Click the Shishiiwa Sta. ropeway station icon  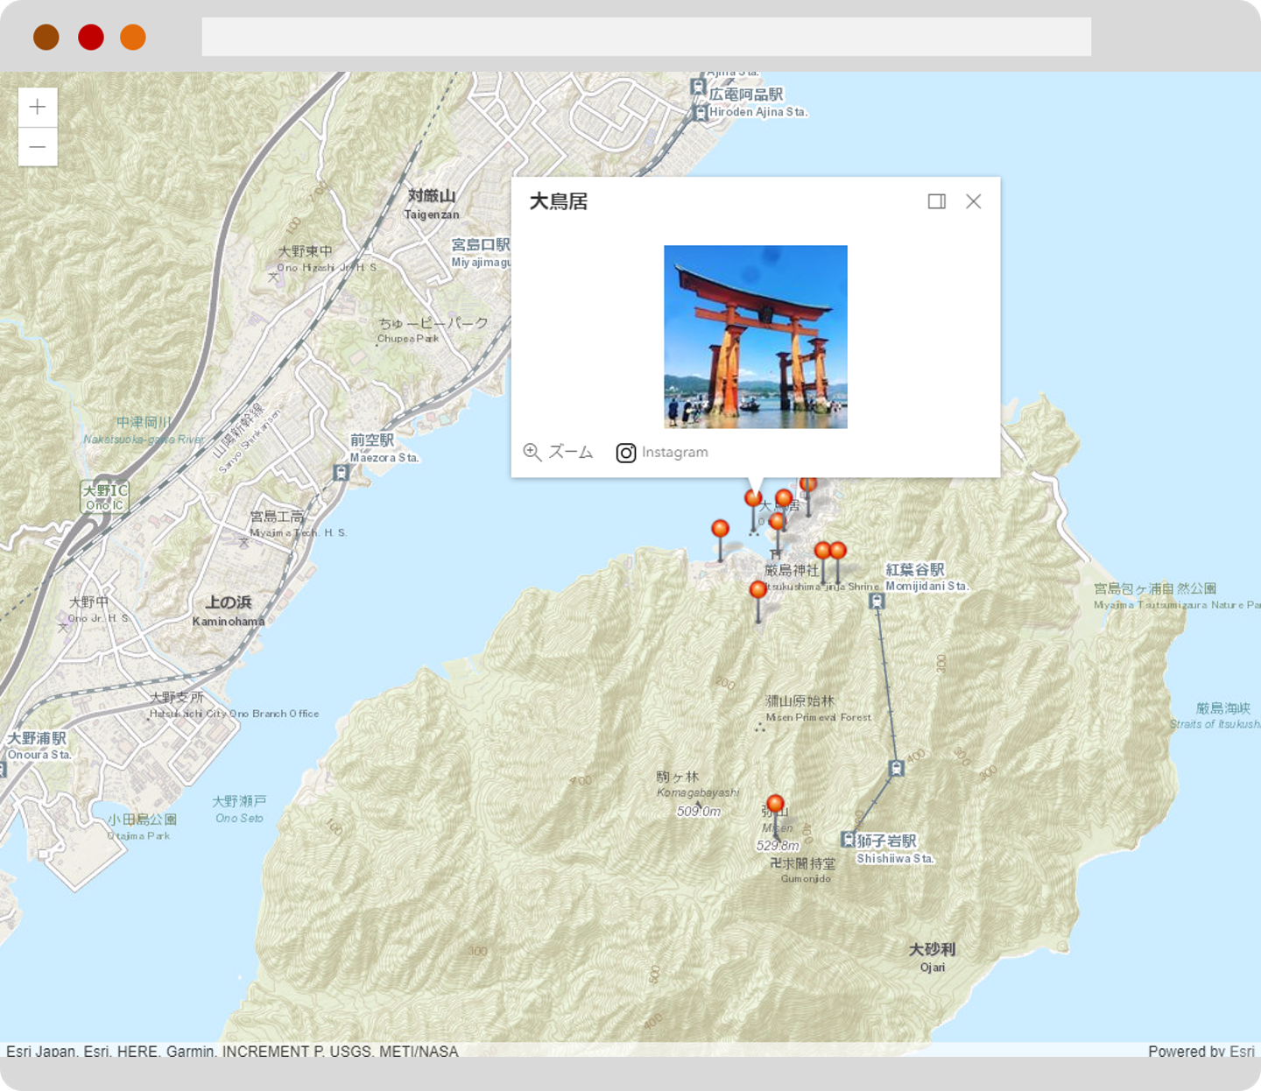848,840
